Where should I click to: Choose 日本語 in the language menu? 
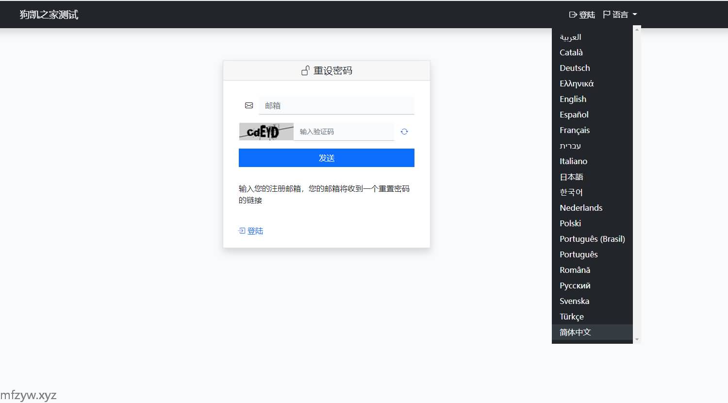click(571, 177)
